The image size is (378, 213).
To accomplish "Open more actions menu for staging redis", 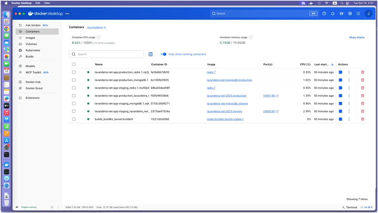I will [x=349, y=88].
